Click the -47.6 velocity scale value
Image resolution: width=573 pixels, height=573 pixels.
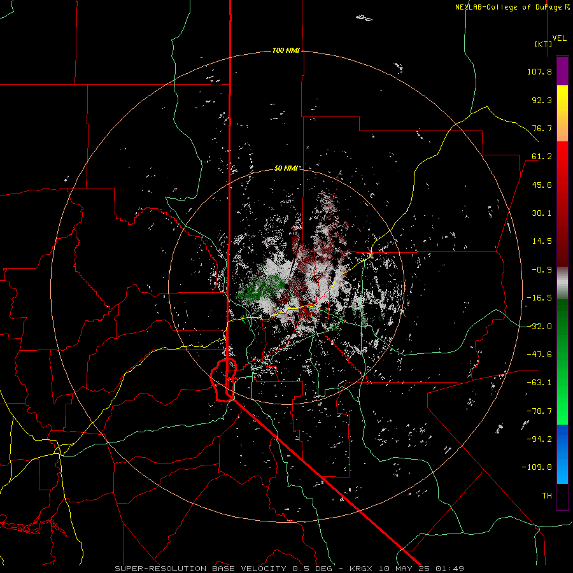tap(539, 355)
